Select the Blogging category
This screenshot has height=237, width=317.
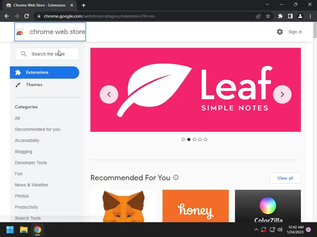[24, 152]
